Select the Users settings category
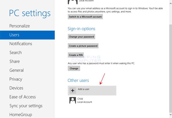The width and height of the screenshot is (172, 118). tap(27, 35)
